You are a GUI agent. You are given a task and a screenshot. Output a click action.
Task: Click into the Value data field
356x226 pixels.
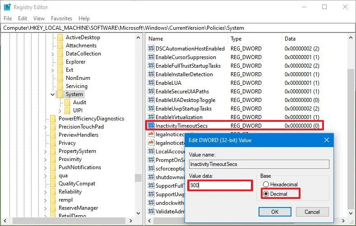tap(220, 185)
